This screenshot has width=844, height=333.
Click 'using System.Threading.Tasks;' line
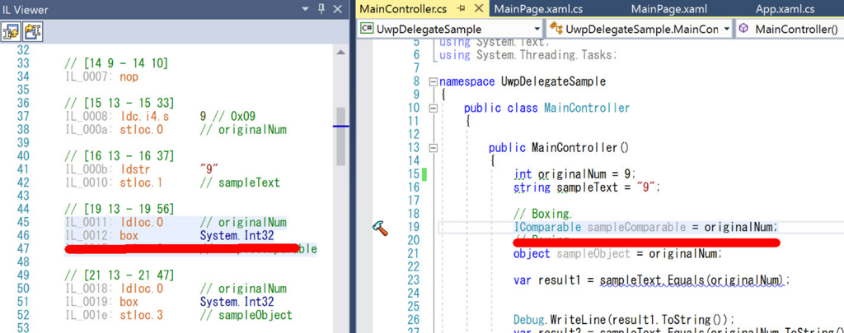528,55
